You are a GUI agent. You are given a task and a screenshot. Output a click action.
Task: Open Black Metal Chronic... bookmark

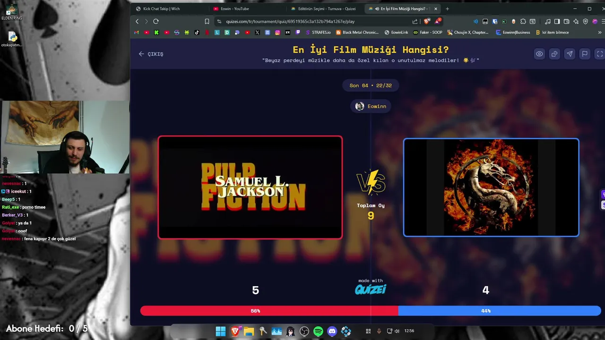tap(357, 33)
